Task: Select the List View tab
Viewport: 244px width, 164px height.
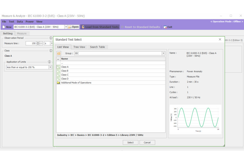Action: (x=63, y=47)
